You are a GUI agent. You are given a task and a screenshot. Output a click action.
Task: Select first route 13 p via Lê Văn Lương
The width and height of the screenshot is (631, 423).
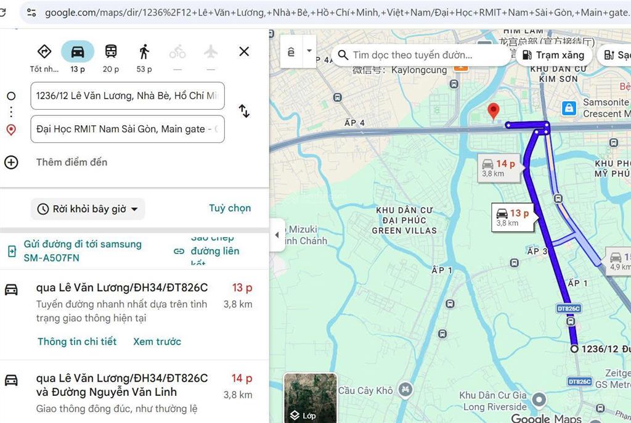134,314
